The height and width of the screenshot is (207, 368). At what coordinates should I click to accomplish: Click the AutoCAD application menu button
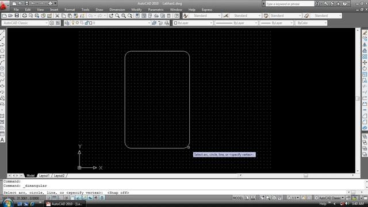click(x=4, y=5)
